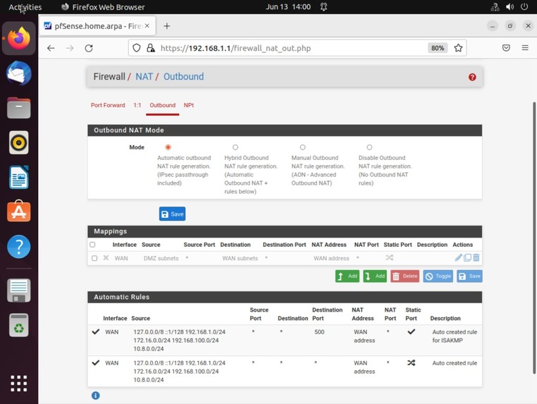Check the select-all Mappings header checkbox
The image size is (537, 404).
92,245
